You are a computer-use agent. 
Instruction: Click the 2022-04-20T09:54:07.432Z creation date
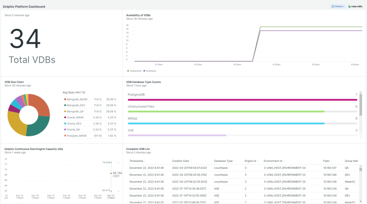[189, 168]
